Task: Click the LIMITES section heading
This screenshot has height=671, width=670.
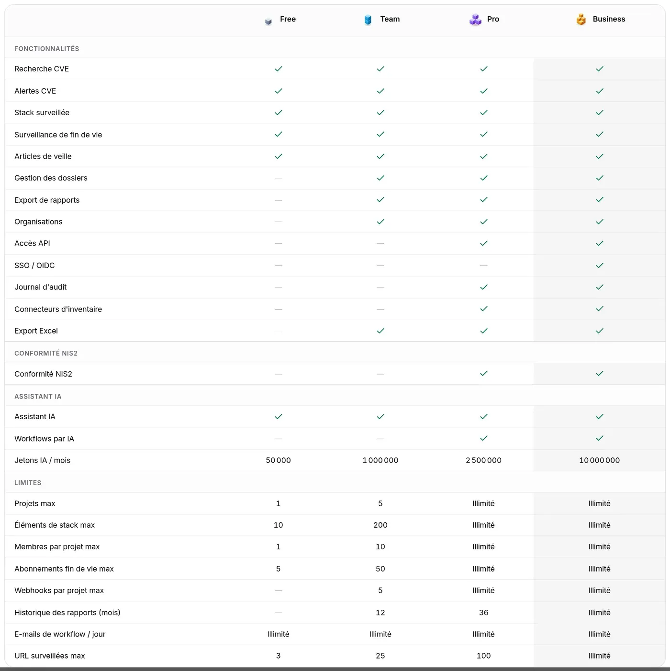Action: point(28,483)
